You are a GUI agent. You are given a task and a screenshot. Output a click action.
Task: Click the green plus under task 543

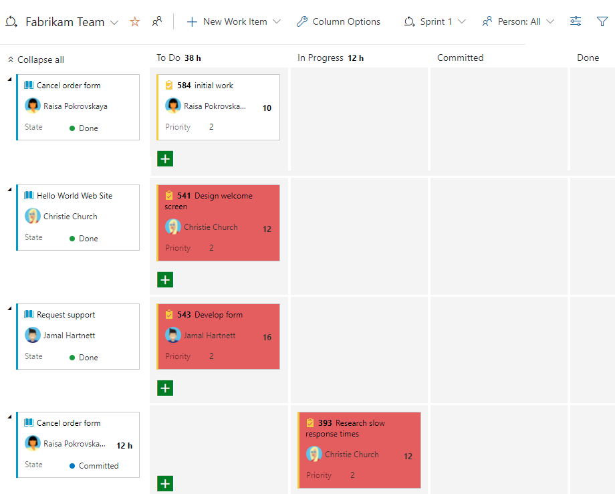point(165,388)
